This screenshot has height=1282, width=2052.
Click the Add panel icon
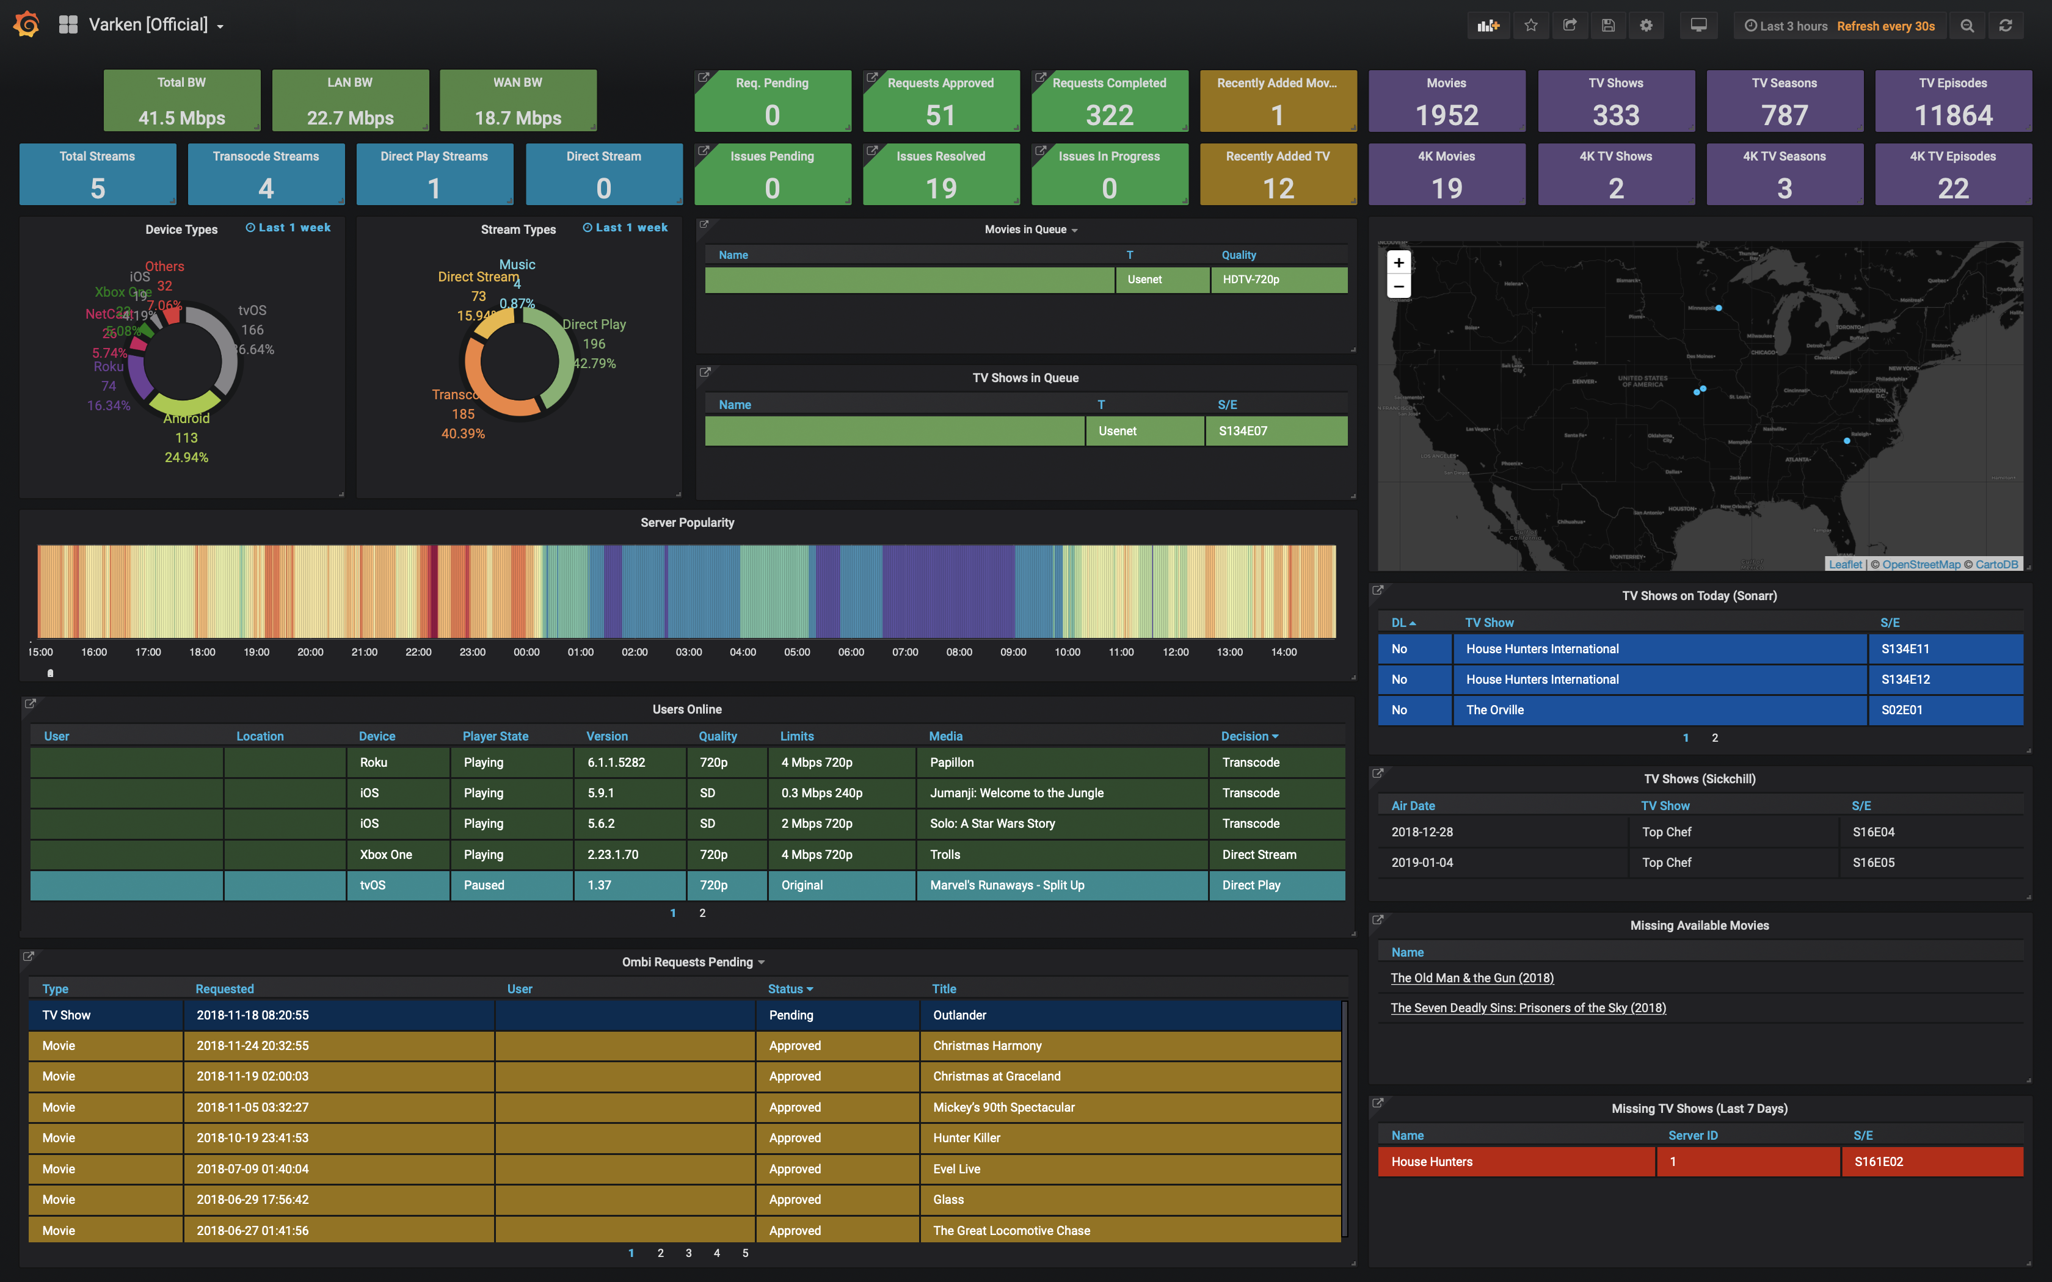tap(1488, 26)
